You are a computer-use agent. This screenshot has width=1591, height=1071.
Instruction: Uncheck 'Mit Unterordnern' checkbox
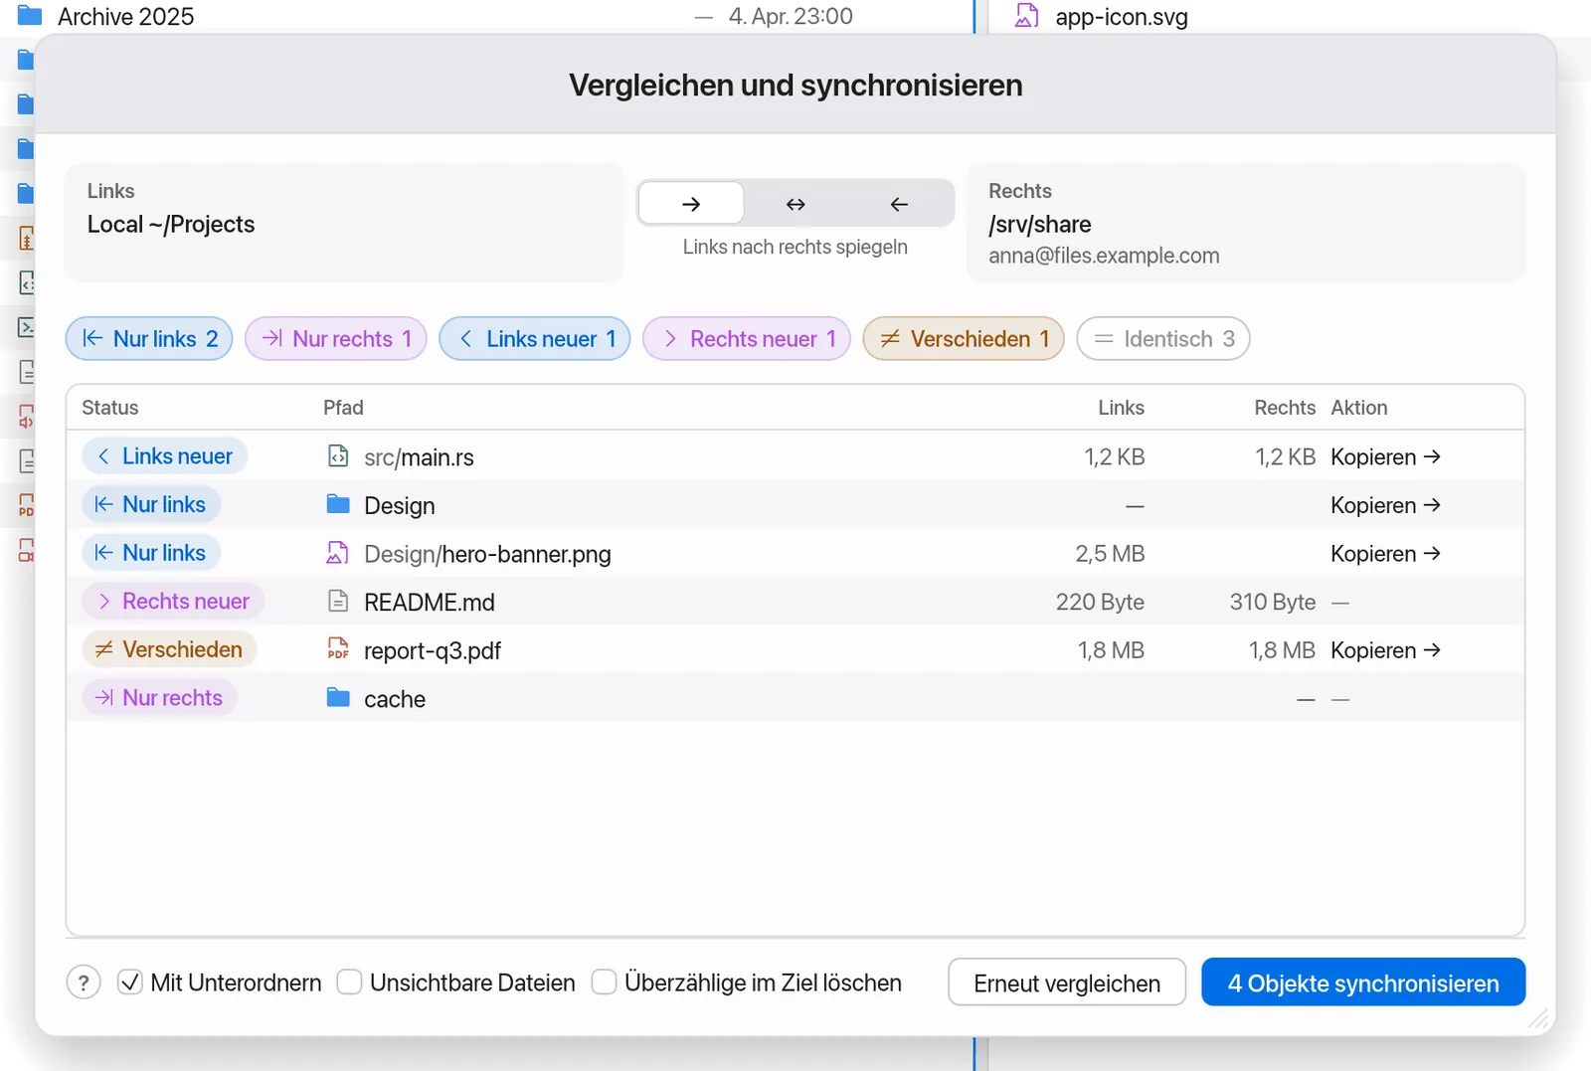pyautogui.click(x=130, y=982)
